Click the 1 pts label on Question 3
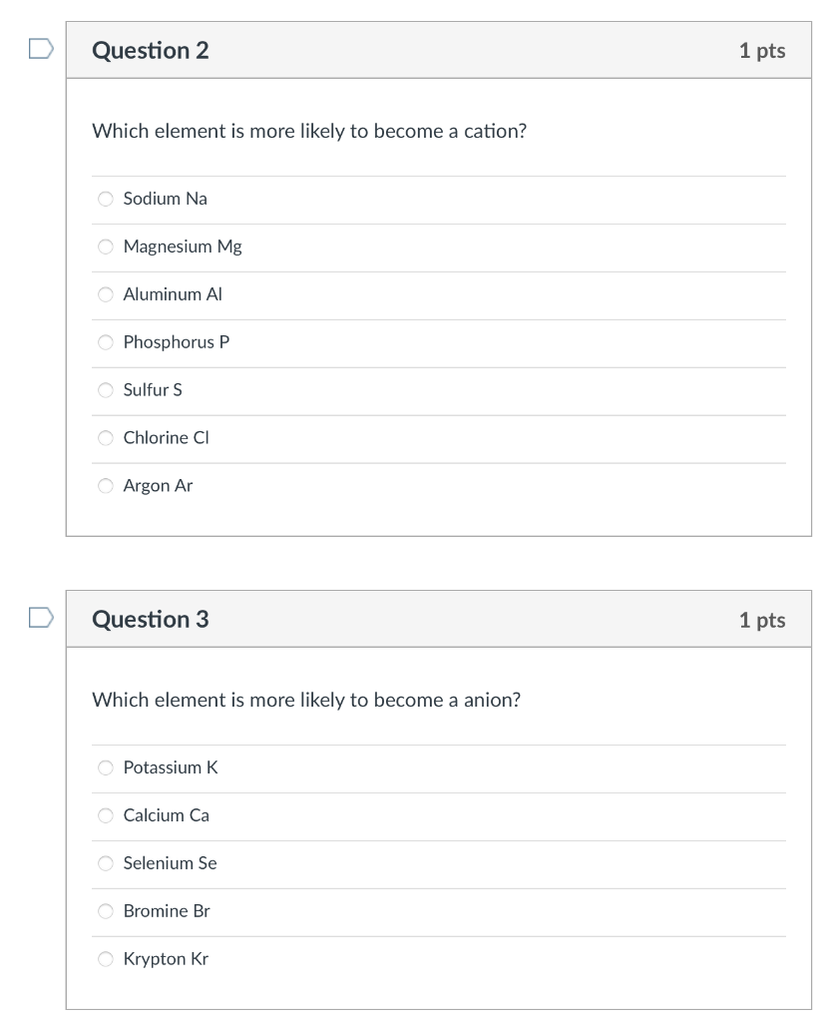The width and height of the screenshot is (835, 1022). point(762,619)
